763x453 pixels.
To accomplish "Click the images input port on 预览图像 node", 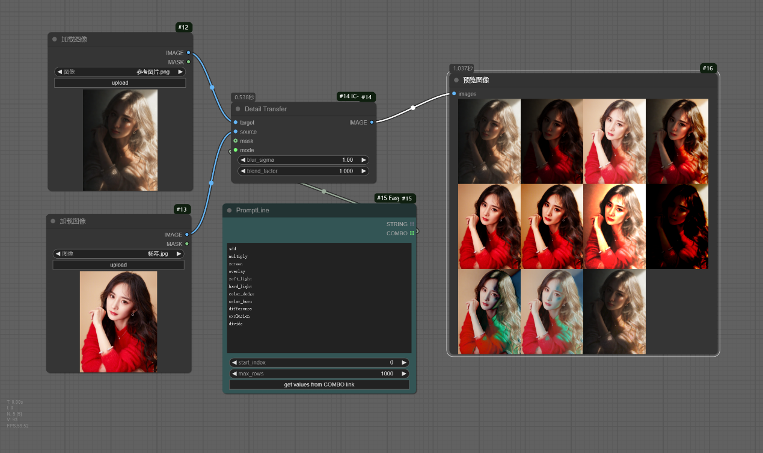I will point(453,93).
